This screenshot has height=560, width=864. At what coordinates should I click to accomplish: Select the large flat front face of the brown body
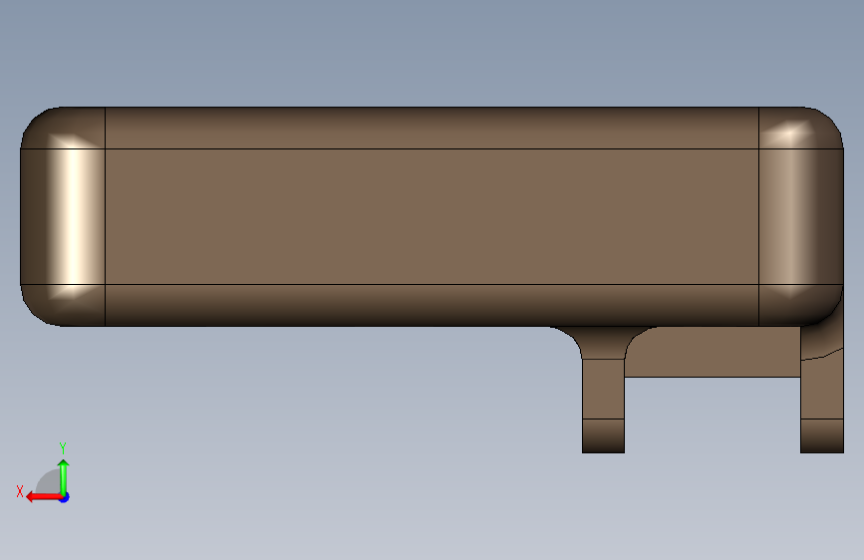point(432,216)
